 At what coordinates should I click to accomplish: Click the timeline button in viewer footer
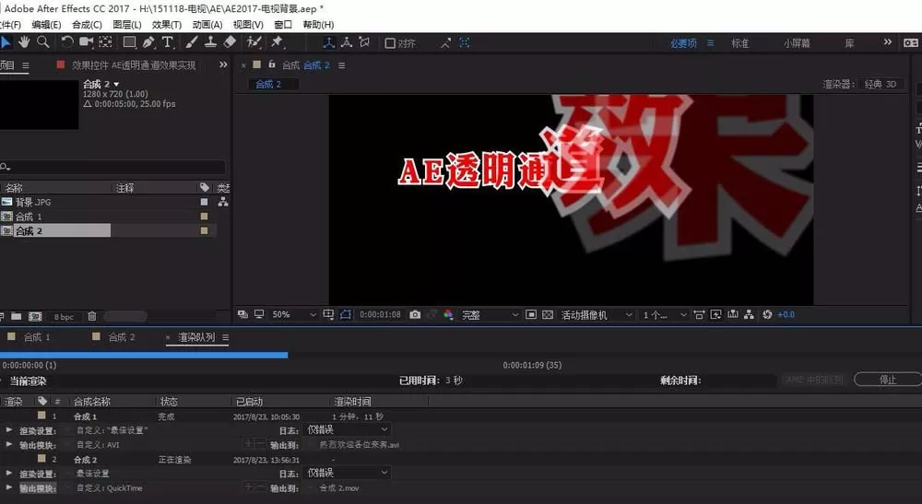733,315
